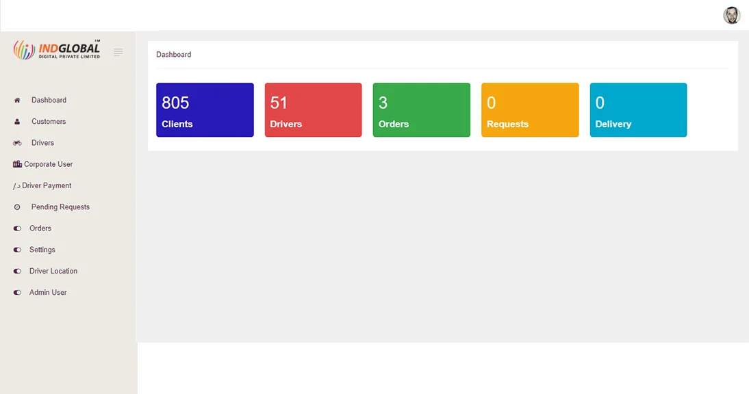Click the person icon beside Customers
The image size is (749, 394).
(17, 122)
